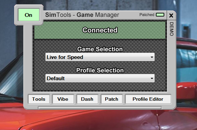Launch the Profile Editor
Image resolution: width=197 pixels, height=130 pixels.
(148, 99)
